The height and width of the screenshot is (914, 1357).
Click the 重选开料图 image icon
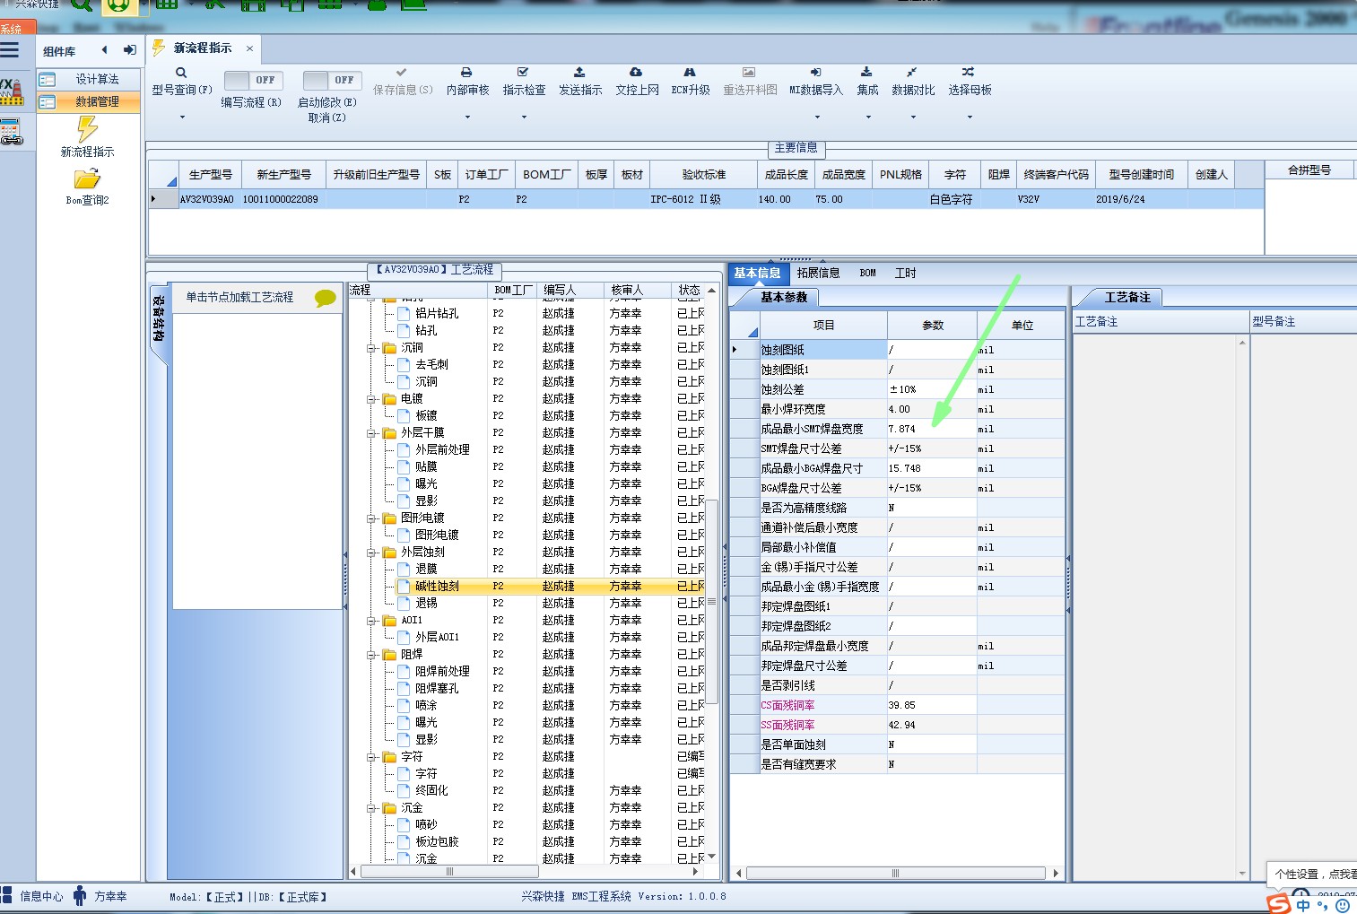coord(749,72)
